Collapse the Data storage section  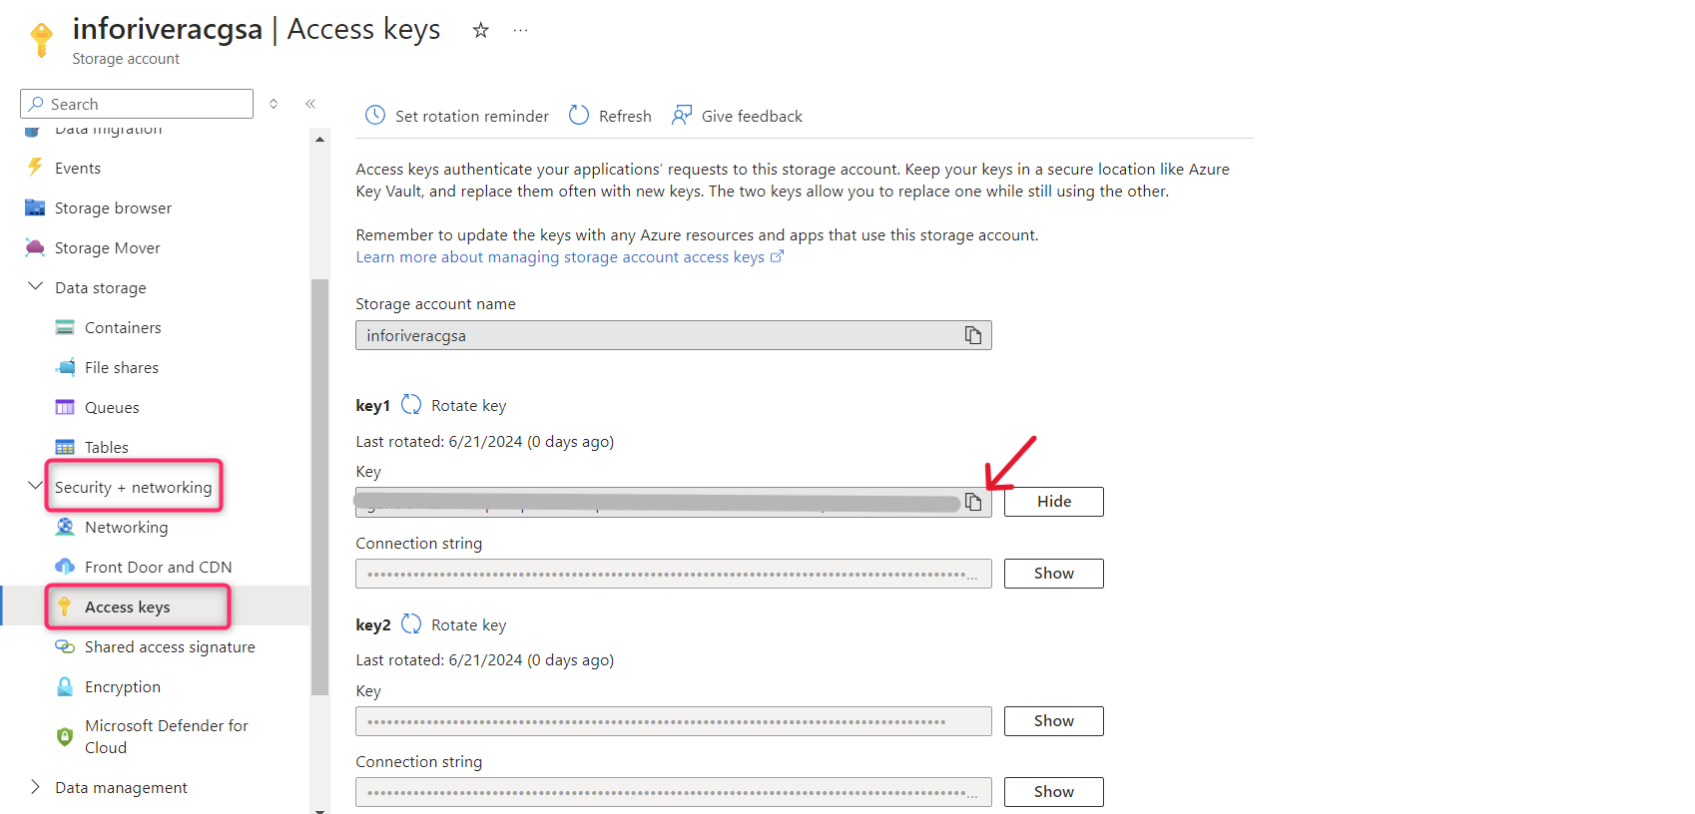(x=36, y=287)
